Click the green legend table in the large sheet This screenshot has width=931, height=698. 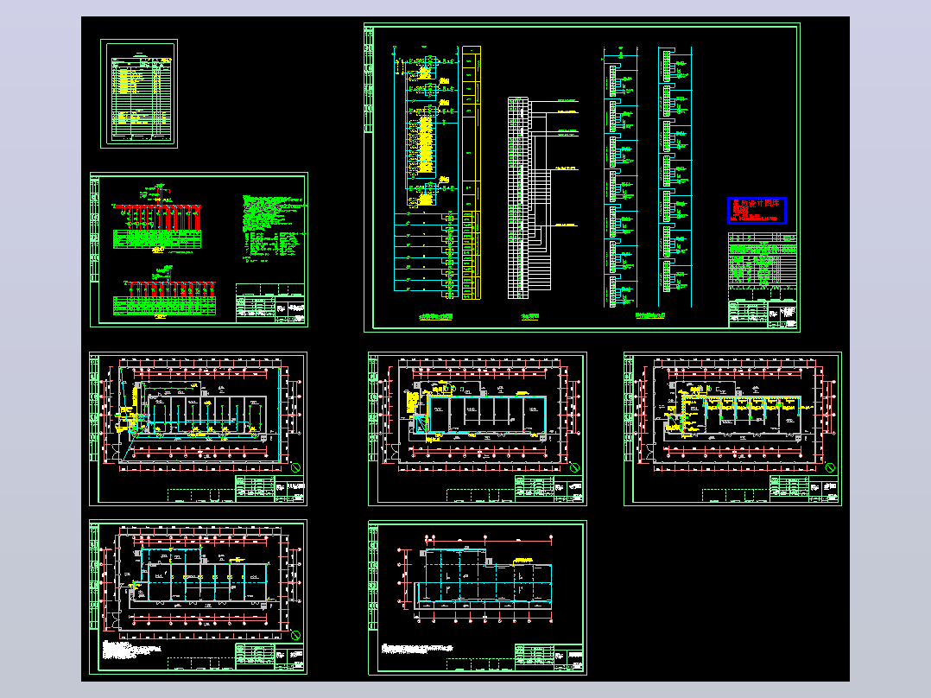[x=763, y=260]
